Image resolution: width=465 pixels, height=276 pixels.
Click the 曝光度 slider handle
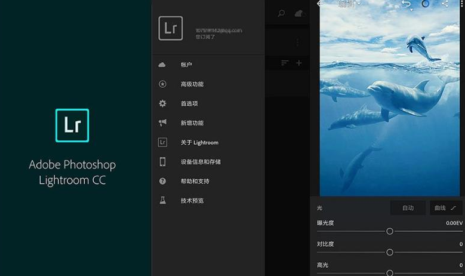tap(390, 231)
